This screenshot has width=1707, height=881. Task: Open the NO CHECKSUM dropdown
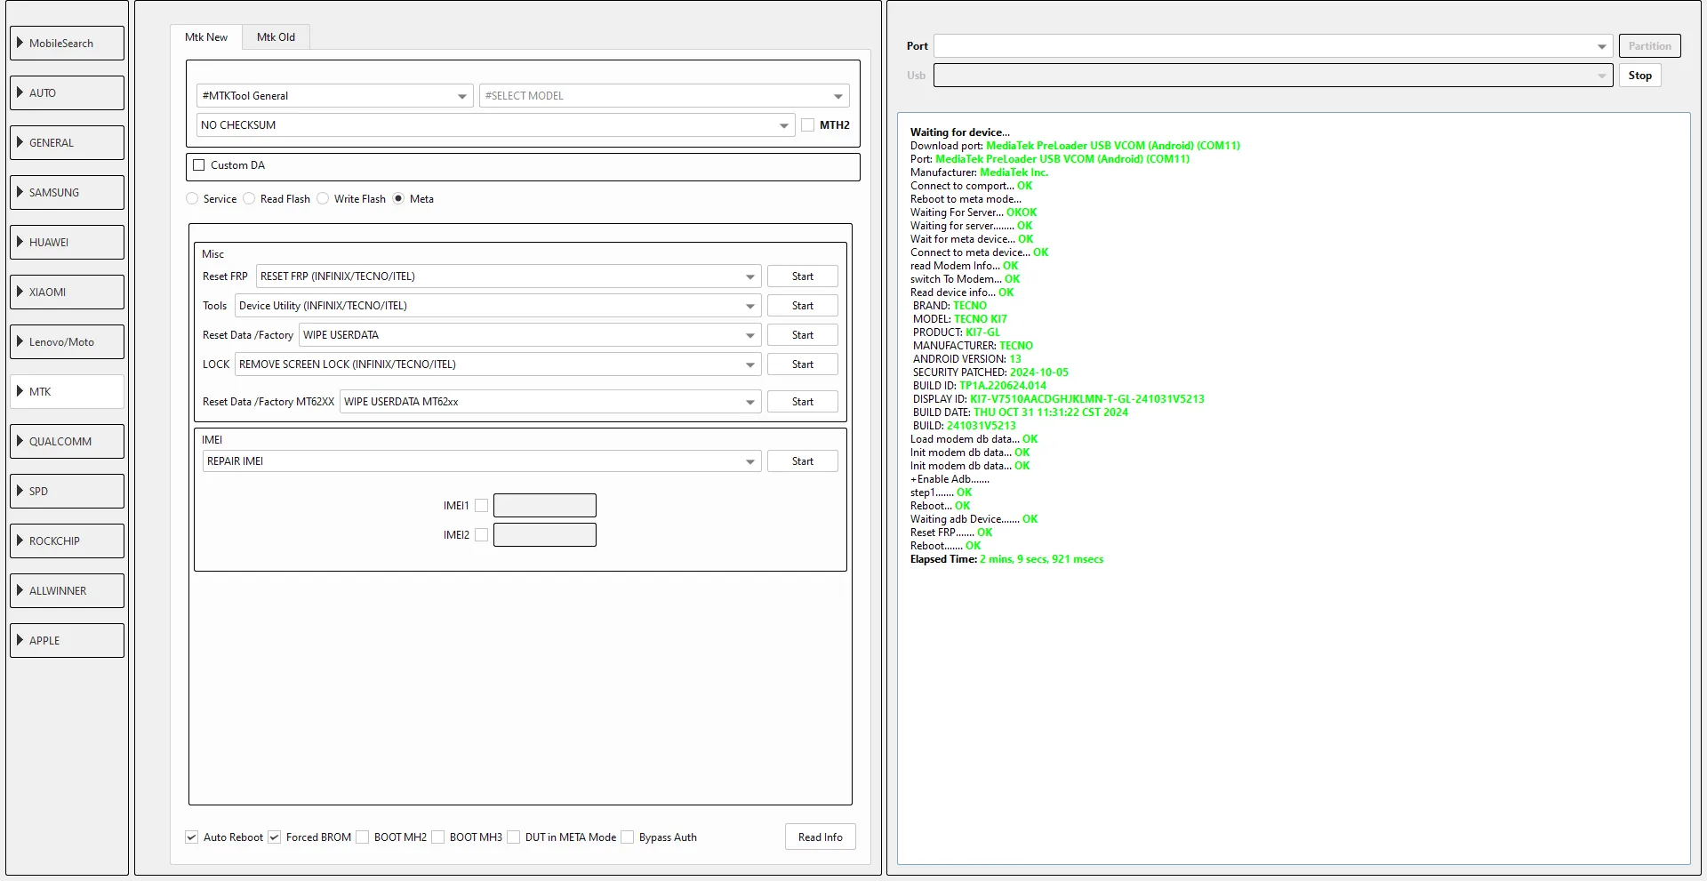pos(494,125)
